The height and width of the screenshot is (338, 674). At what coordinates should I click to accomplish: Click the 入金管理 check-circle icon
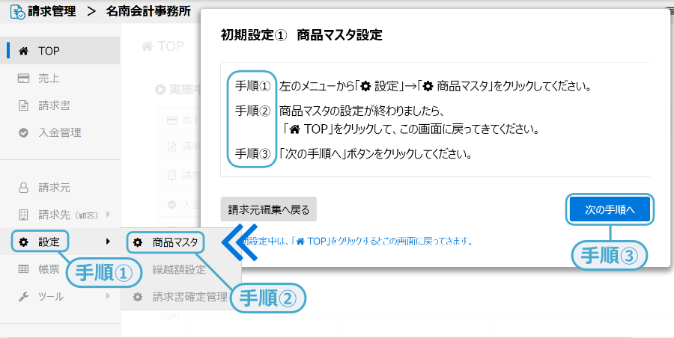click(23, 132)
